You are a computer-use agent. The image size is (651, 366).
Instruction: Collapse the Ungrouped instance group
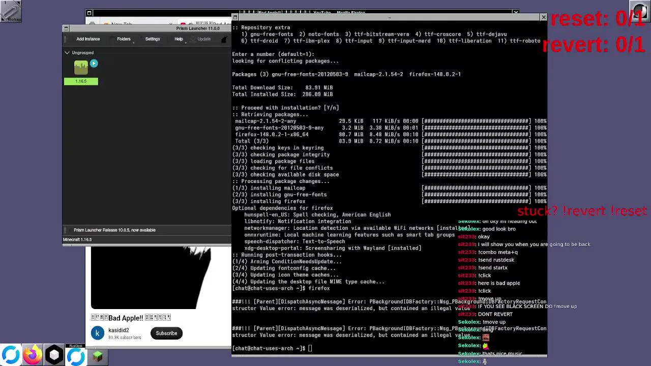tap(67, 53)
